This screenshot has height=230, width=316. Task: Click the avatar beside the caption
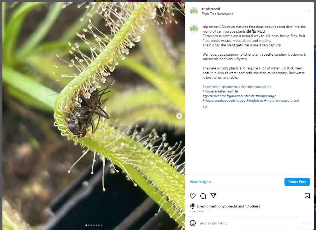194,29
